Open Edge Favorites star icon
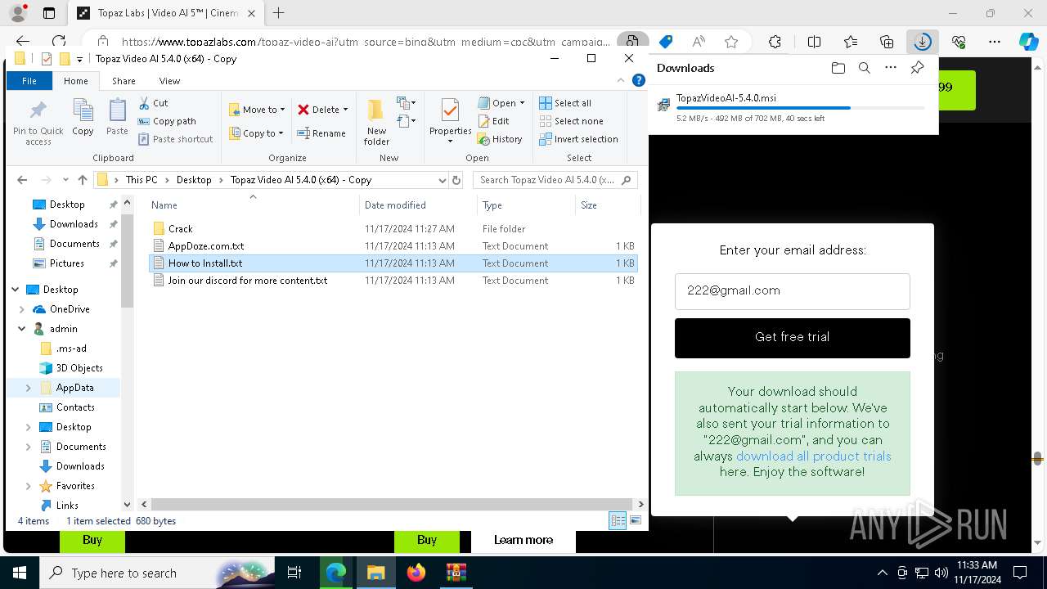Image resolution: width=1047 pixels, height=589 pixels. click(x=851, y=42)
